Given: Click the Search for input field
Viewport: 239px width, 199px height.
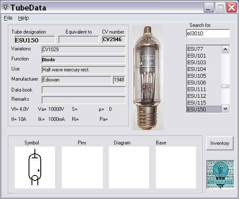Looking at the screenshot, I should [208, 33].
